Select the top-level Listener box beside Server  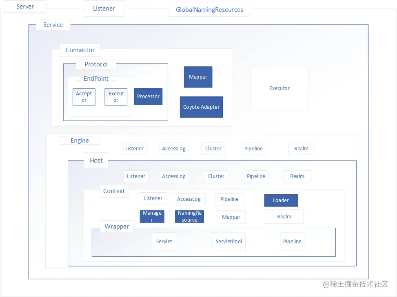click(x=104, y=9)
